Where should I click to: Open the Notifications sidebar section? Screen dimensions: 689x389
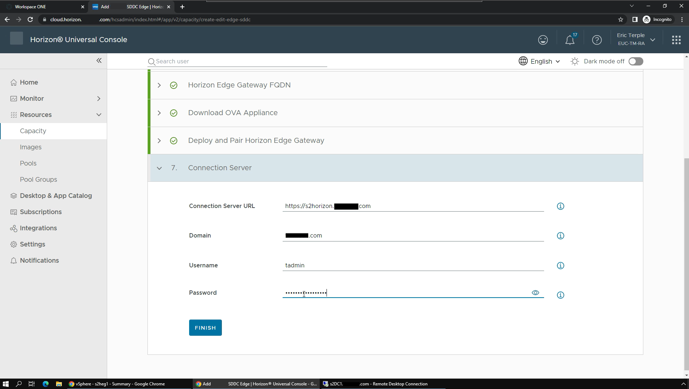[x=39, y=260]
